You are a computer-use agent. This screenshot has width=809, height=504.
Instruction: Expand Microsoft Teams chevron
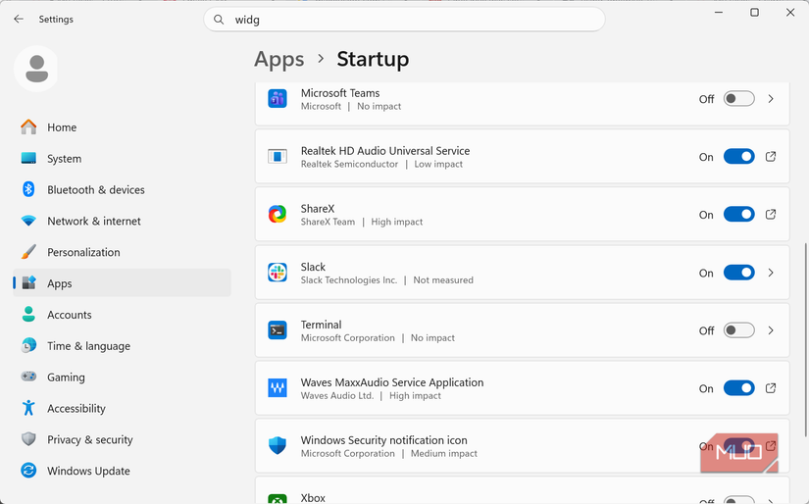tap(771, 98)
